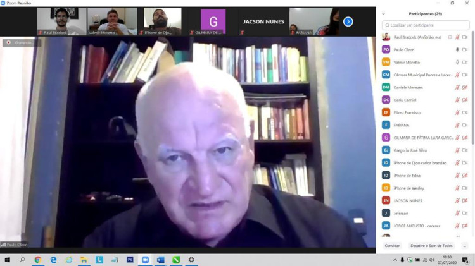Click Gregorio José Silva list entry
Image resolution: width=475 pixels, height=266 pixels.
click(x=424, y=150)
